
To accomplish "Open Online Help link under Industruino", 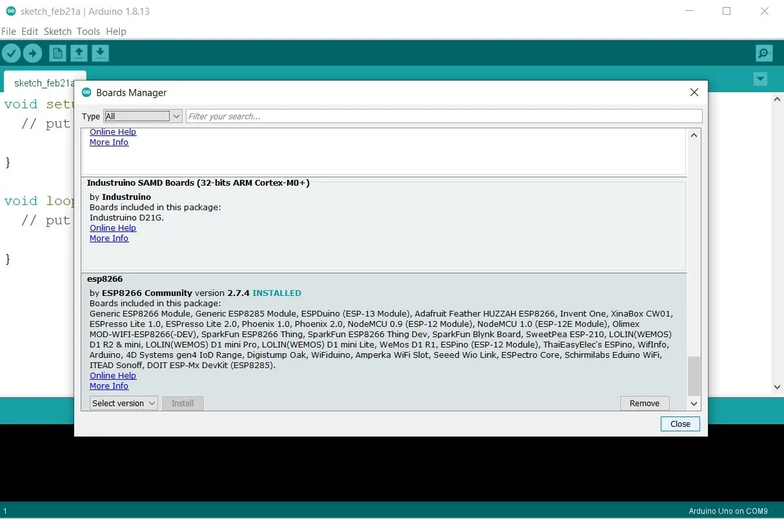I will point(113,228).
